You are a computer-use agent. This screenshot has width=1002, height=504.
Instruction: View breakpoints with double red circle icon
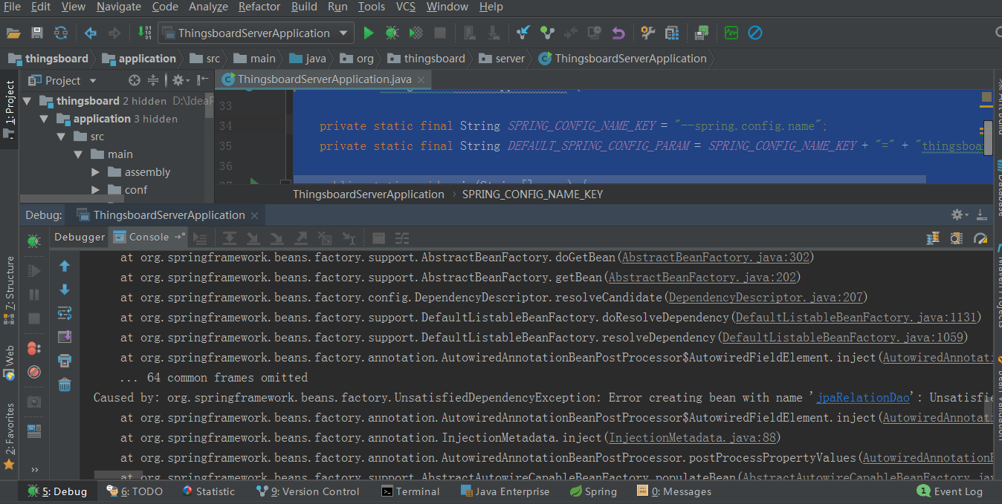coord(34,348)
